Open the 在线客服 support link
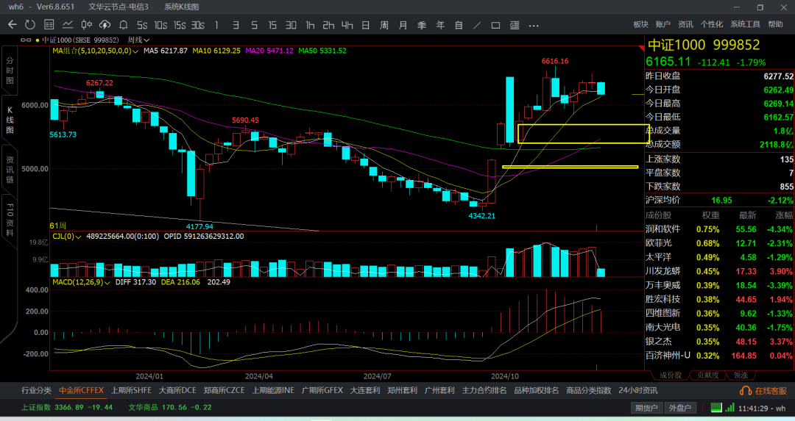The height and width of the screenshot is (421, 795). point(771,391)
